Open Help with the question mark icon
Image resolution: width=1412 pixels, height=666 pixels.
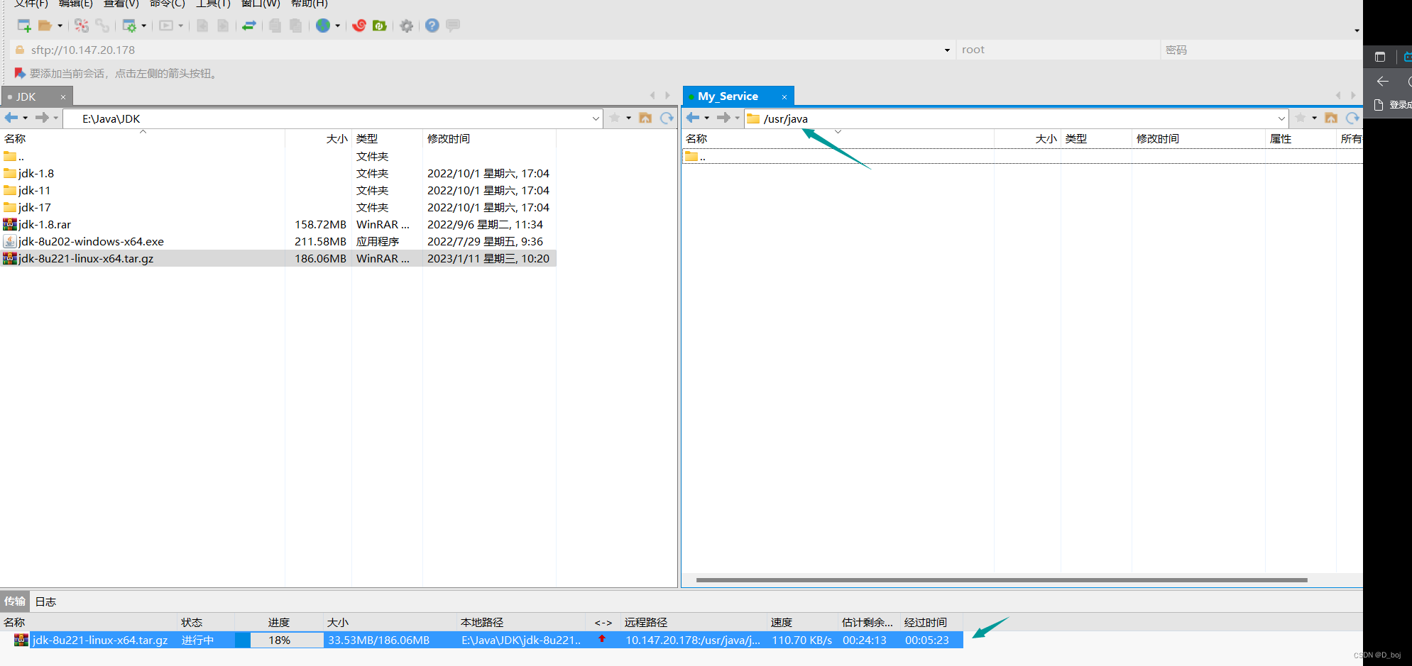432,26
